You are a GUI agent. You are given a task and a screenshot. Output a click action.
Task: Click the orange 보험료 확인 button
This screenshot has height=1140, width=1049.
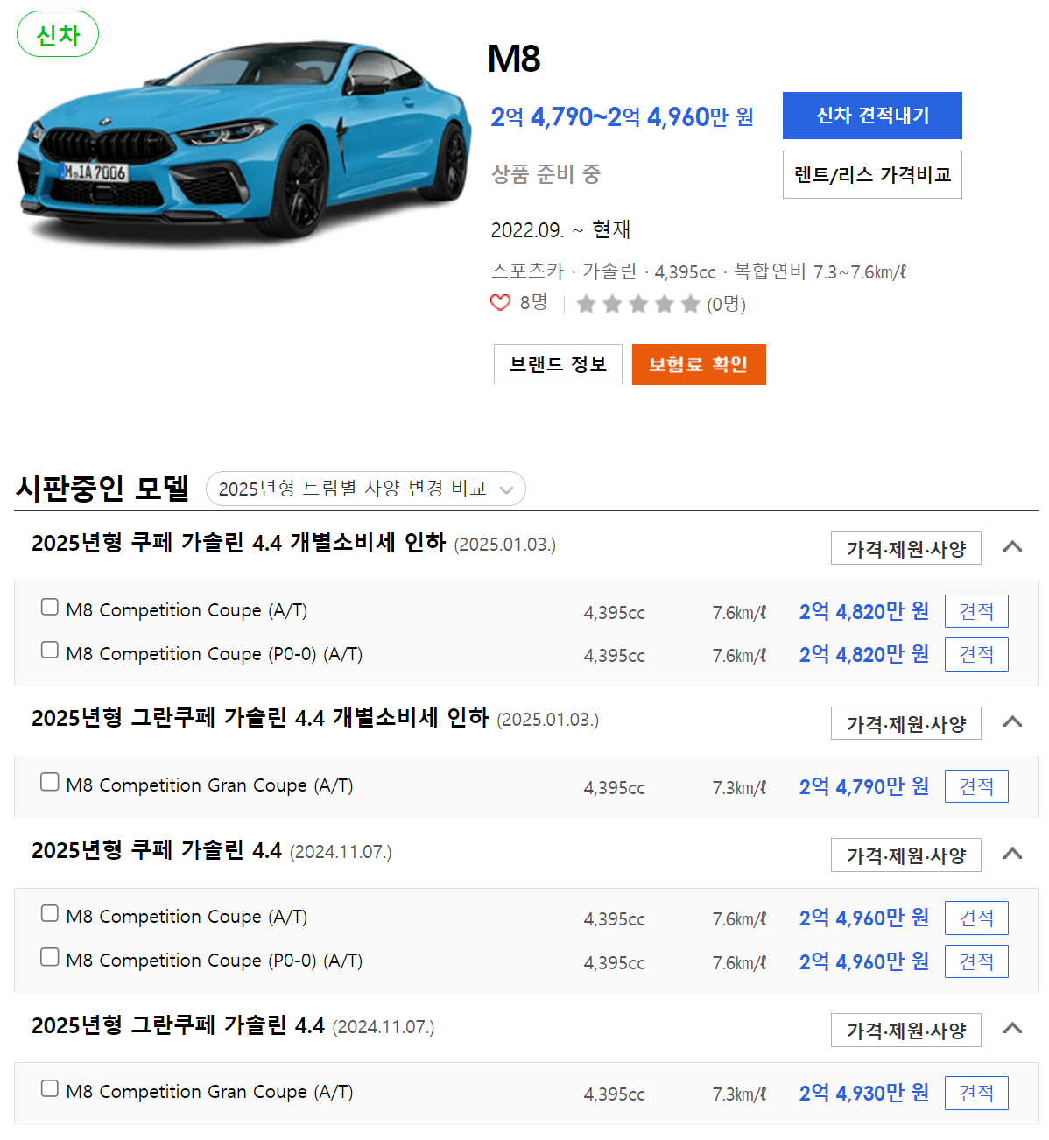[x=699, y=364]
